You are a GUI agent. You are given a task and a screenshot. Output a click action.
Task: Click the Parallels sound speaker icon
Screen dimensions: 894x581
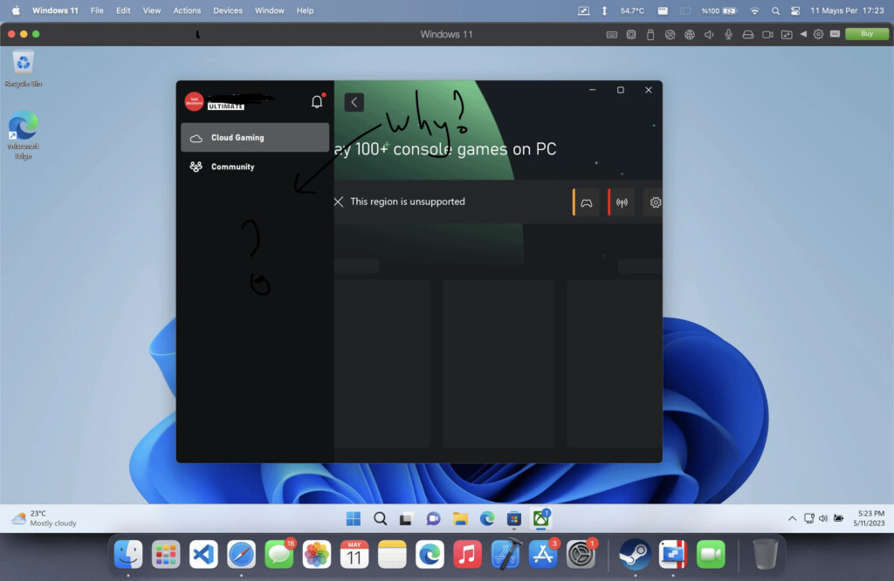click(709, 35)
